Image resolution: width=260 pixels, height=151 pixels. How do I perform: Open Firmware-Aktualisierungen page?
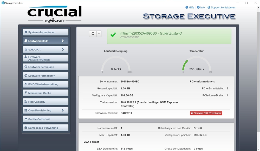tap(45, 58)
